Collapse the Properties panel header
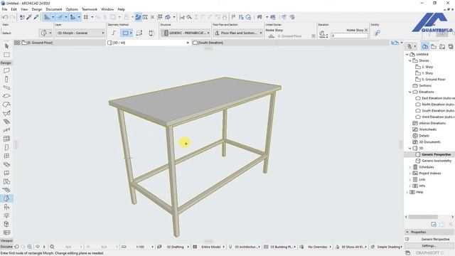 [429, 233]
